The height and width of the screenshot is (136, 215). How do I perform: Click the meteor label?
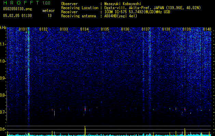49,11
